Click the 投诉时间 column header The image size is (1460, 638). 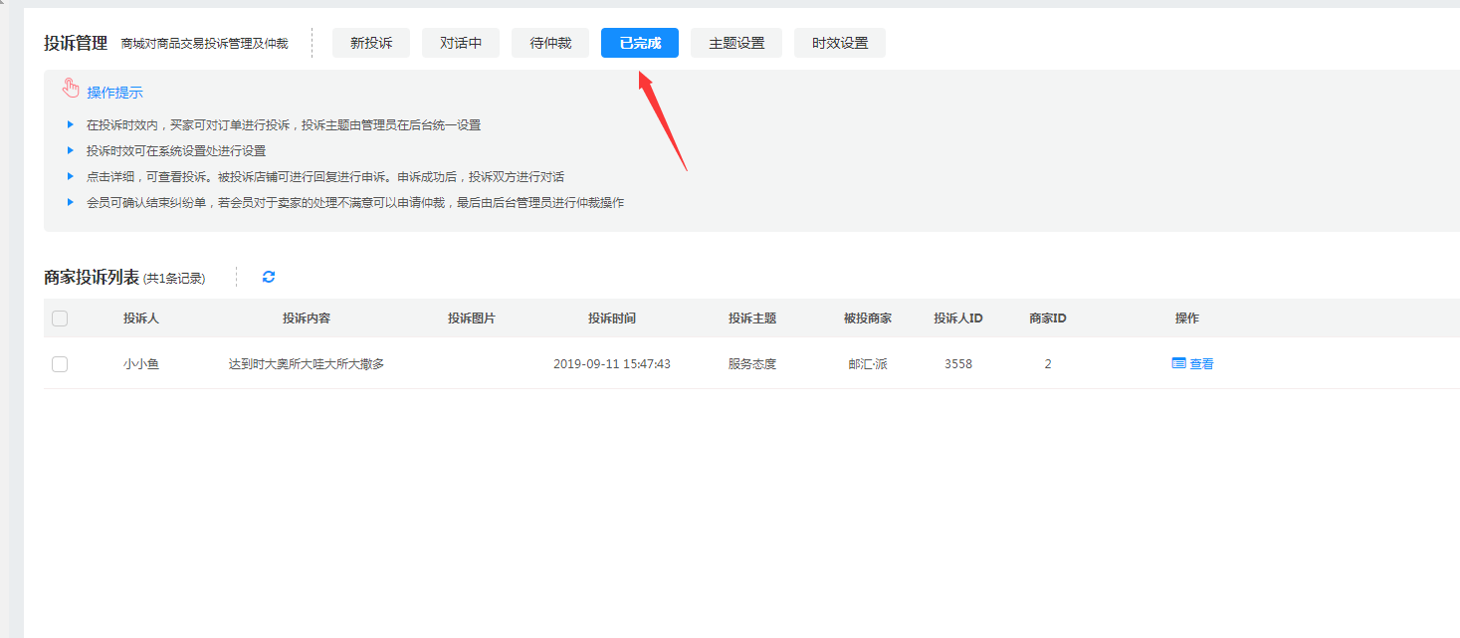[612, 319]
